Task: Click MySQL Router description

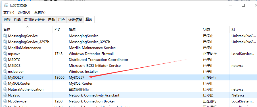Action: click(x=81, y=83)
